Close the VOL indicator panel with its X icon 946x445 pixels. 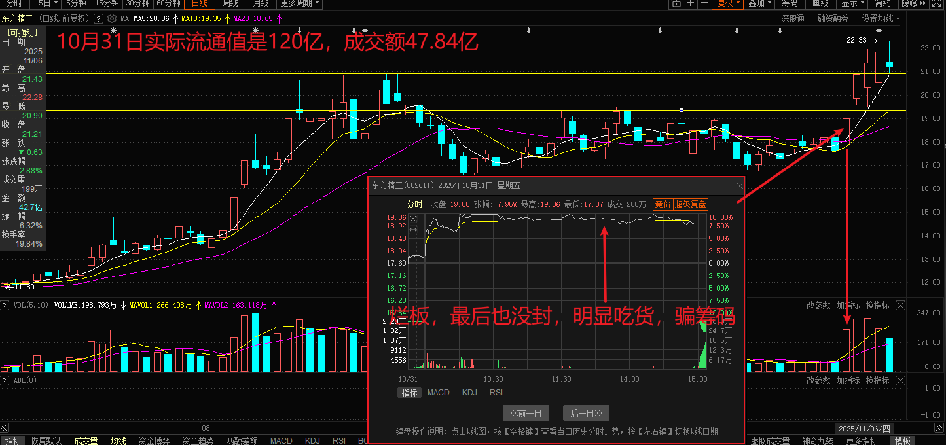click(x=900, y=306)
